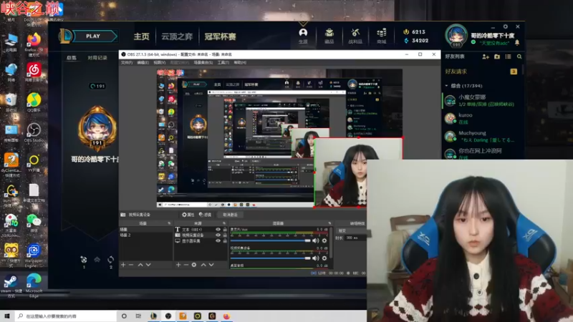Open 视频采集设备 audio settings gear in mixer
The width and height of the screenshot is (573, 322).
point(324,258)
